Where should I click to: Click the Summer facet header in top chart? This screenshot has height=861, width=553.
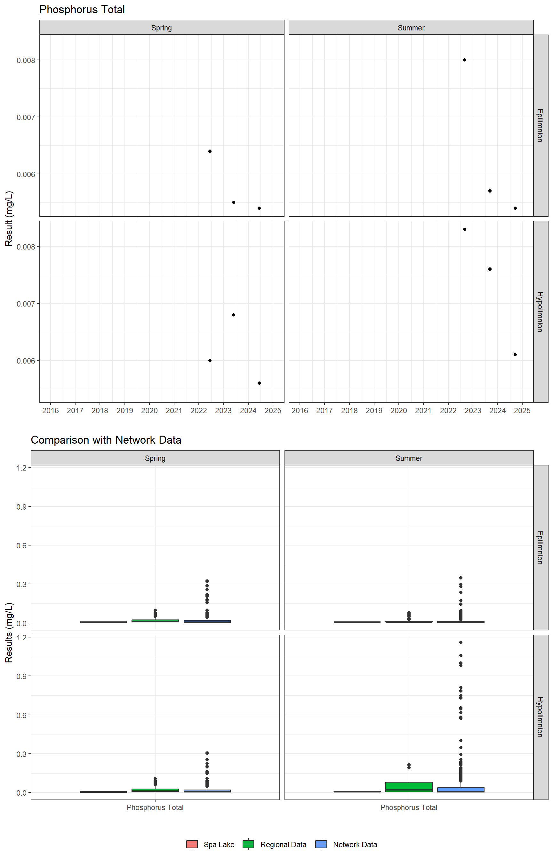pos(411,28)
